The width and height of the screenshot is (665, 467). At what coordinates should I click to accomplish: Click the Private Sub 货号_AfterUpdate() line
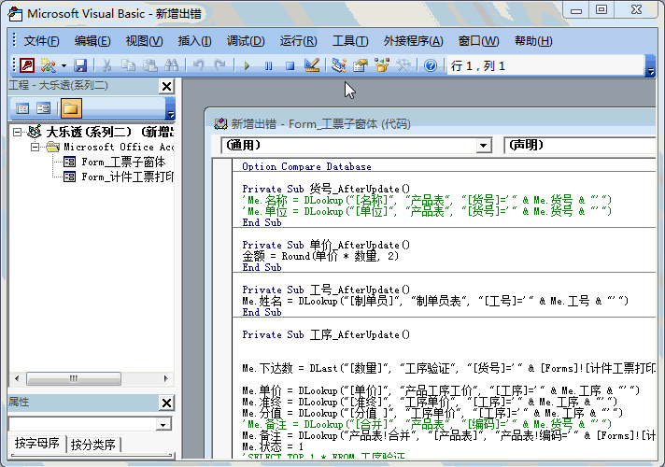tap(326, 189)
